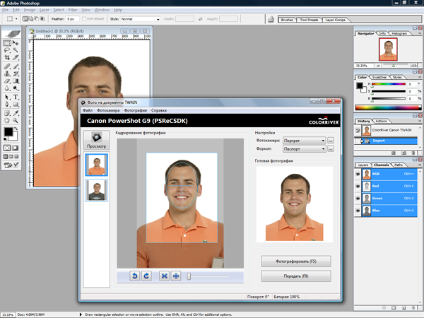The width and height of the screenshot is (424, 318).
Task: Click the Фотографировать (F5) button
Action: point(296,261)
